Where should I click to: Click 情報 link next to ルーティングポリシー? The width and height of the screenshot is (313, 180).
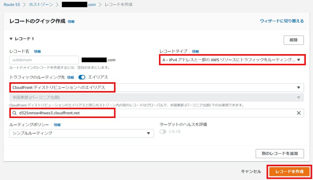[57, 125]
